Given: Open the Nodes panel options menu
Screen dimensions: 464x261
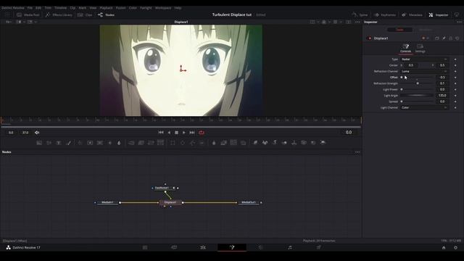Looking at the screenshot, I should coord(357,152).
